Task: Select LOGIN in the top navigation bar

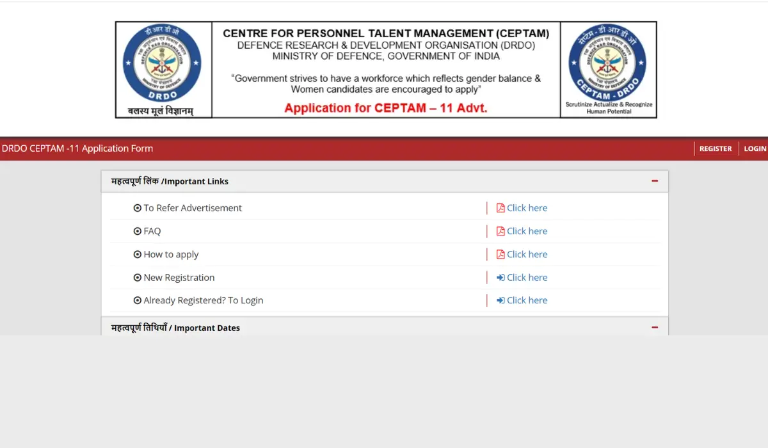Action: point(755,148)
